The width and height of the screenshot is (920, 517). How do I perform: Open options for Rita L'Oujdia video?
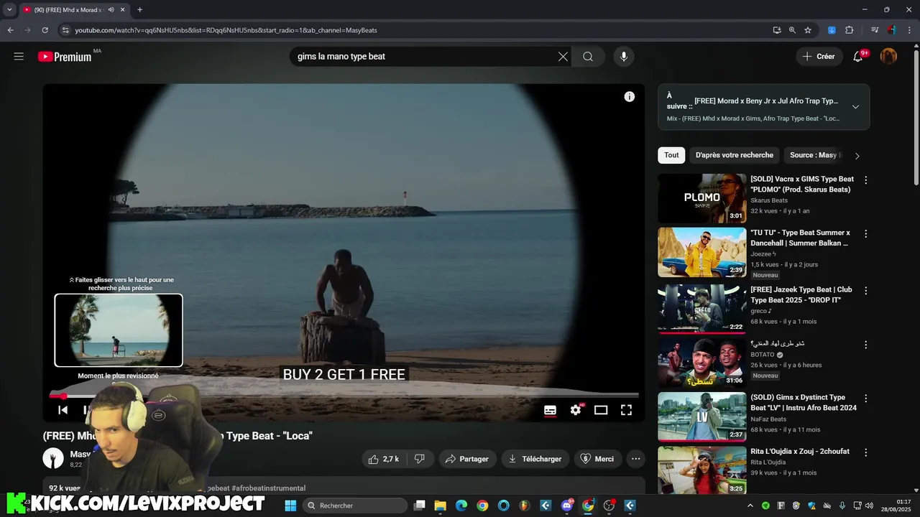click(x=865, y=452)
